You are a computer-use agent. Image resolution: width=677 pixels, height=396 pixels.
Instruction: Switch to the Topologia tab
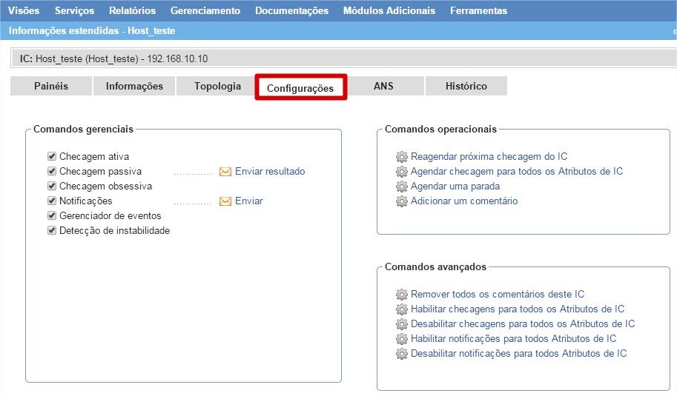point(217,87)
